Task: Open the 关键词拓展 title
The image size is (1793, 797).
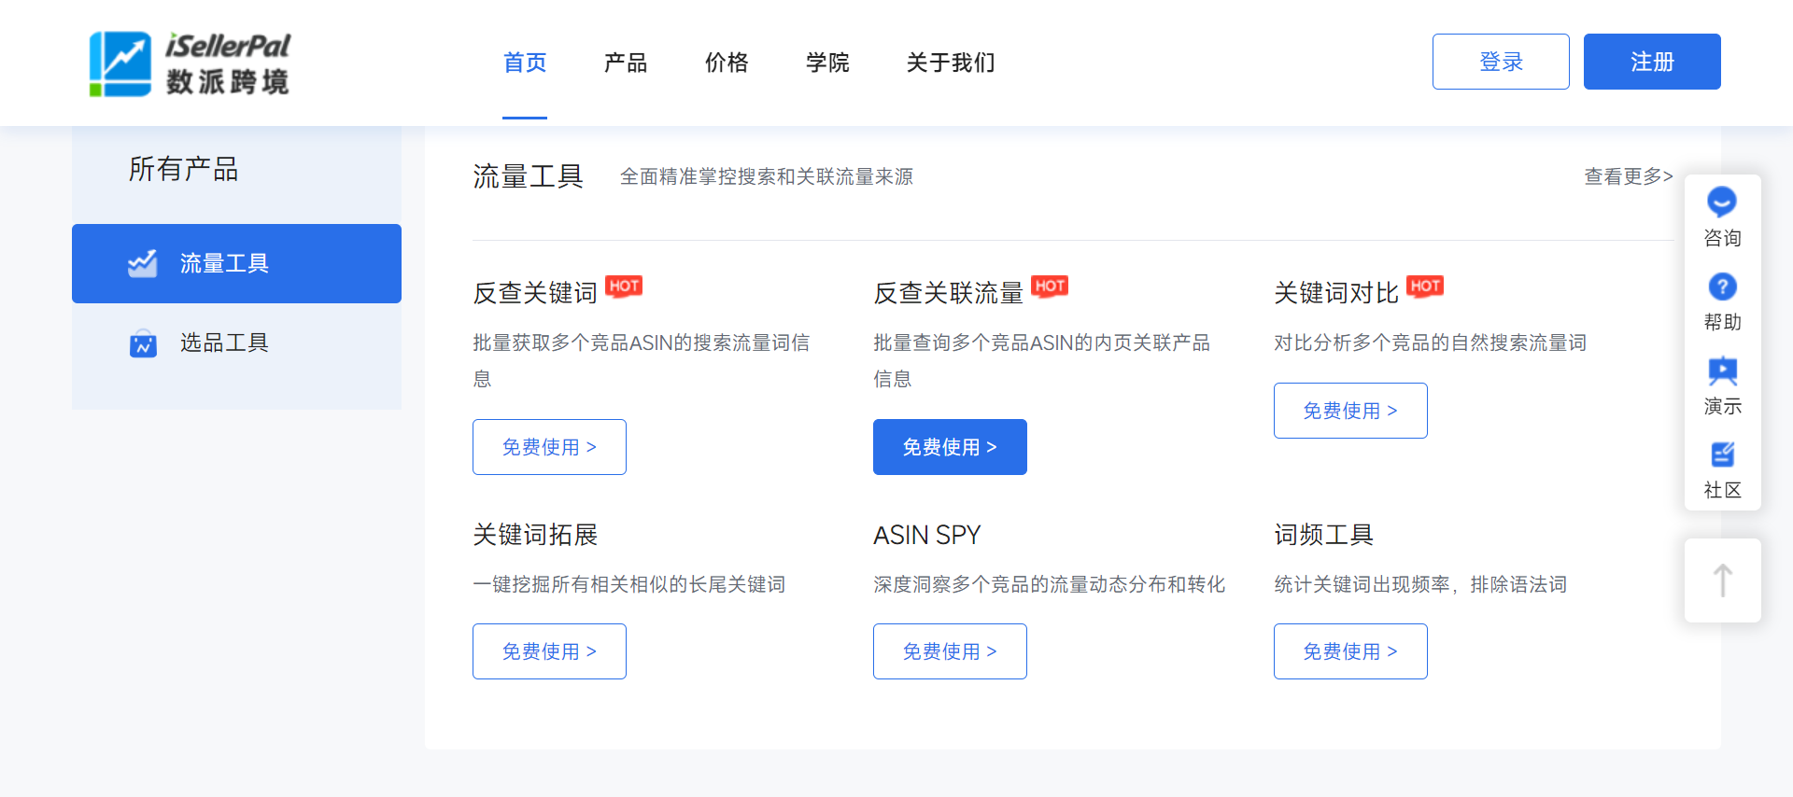Action: [x=535, y=535]
